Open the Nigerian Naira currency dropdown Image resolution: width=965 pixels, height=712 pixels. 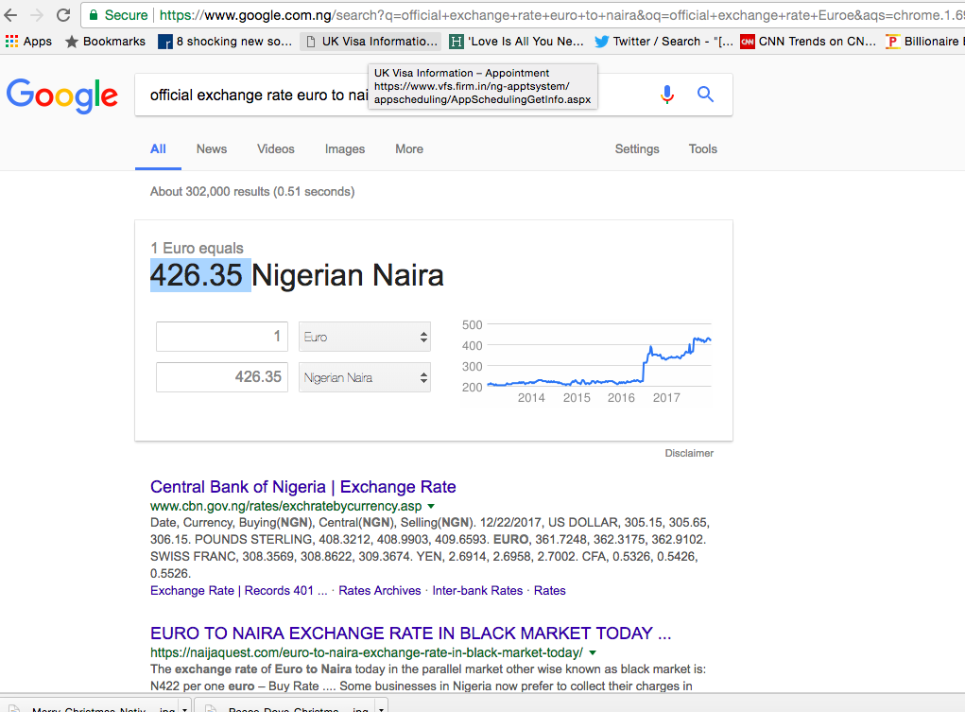364,377
